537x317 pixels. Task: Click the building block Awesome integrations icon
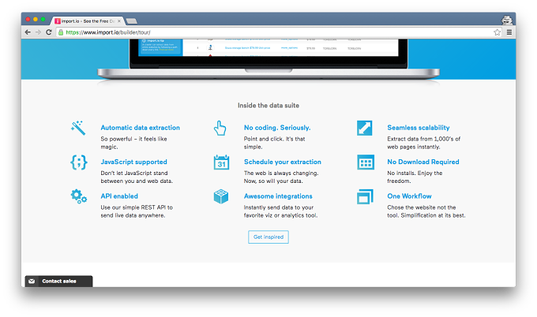coord(221,196)
